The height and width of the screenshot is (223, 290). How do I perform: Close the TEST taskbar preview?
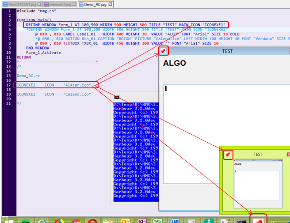click(288, 154)
